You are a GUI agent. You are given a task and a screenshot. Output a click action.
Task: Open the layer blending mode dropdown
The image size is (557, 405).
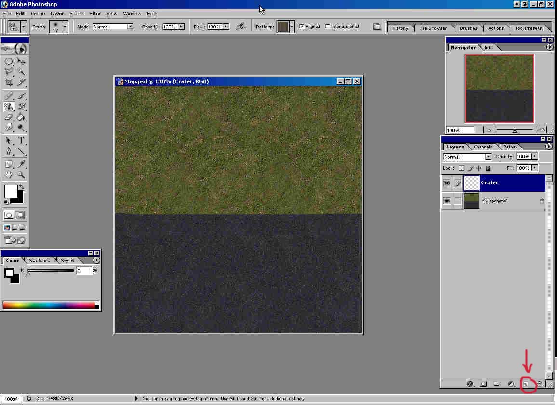pyautogui.click(x=488, y=157)
